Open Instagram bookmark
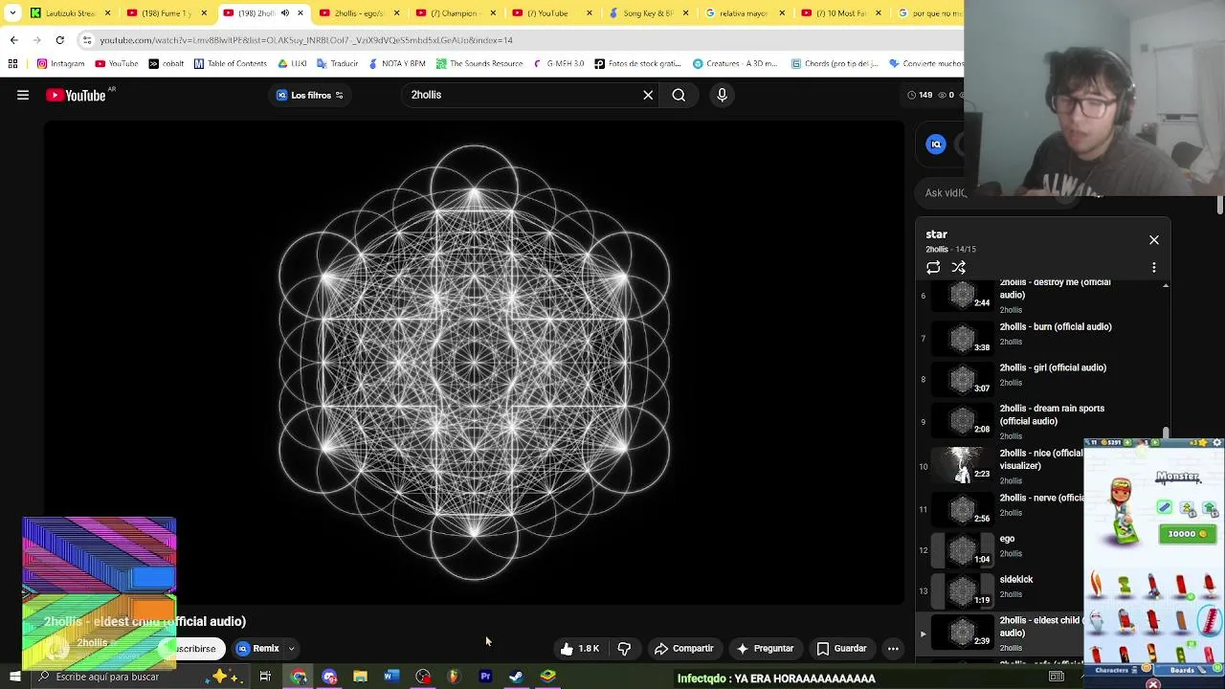Viewport: 1225px width, 689px height. point(60,64)
